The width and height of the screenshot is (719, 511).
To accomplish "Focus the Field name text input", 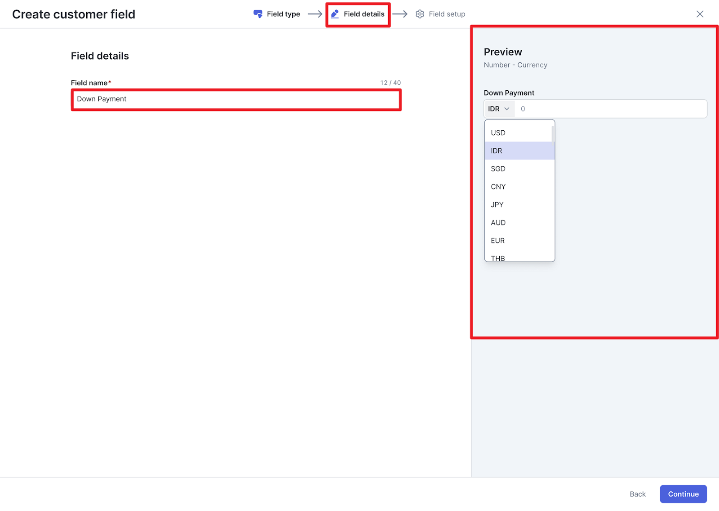I will point(236,99).
